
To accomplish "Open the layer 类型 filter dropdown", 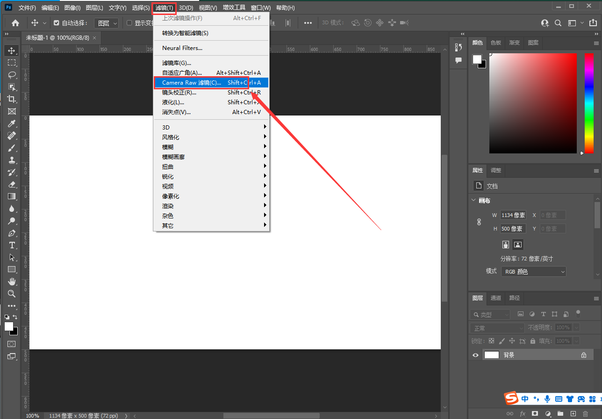I will click(x=490, y=315).
